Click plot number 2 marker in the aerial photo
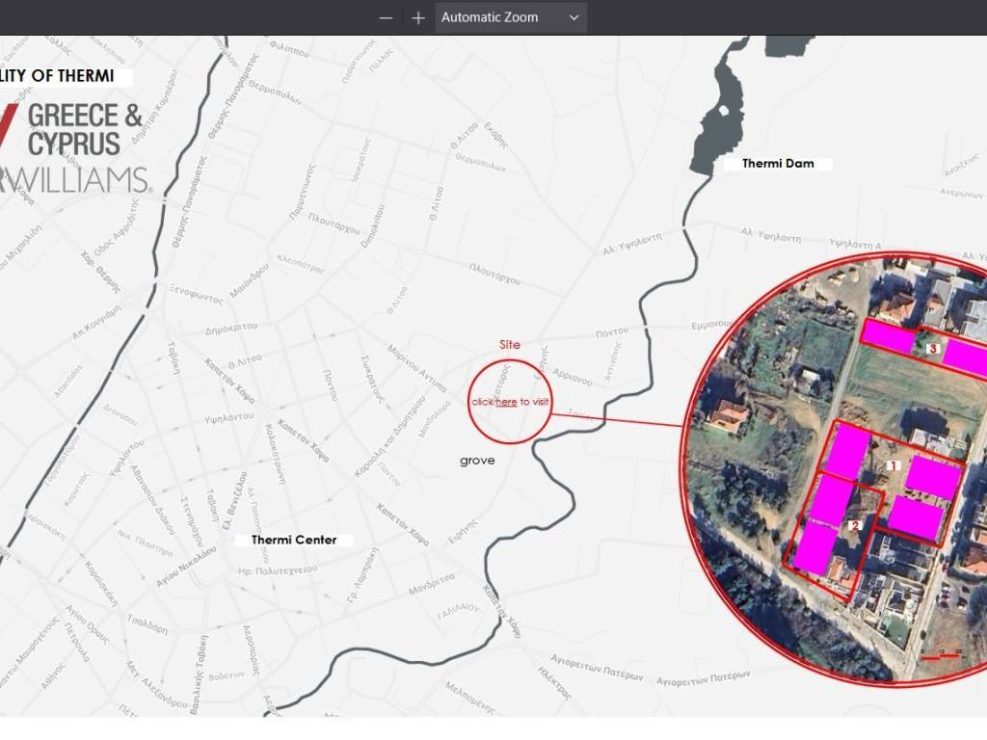The height and width of the screenshot is (740, 987). pos(854,525)
